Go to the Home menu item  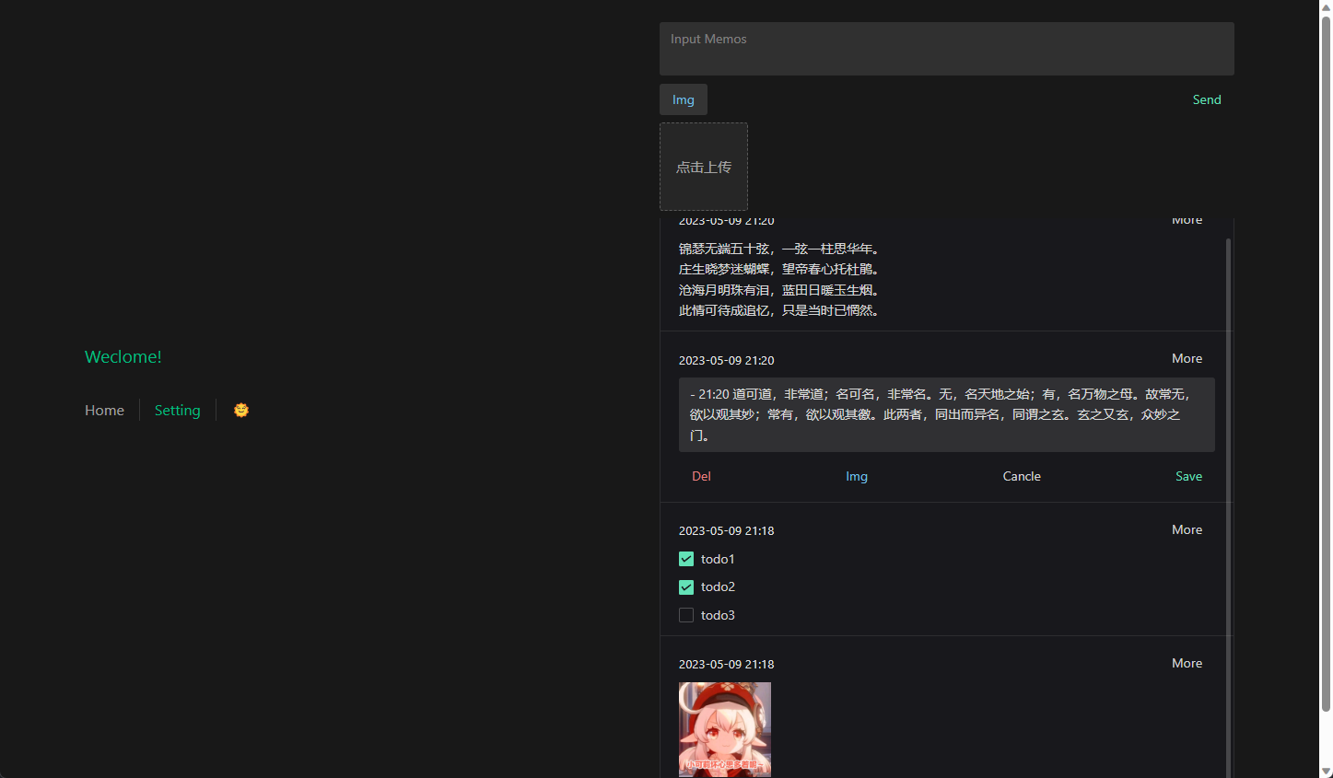tap(104, 411)
